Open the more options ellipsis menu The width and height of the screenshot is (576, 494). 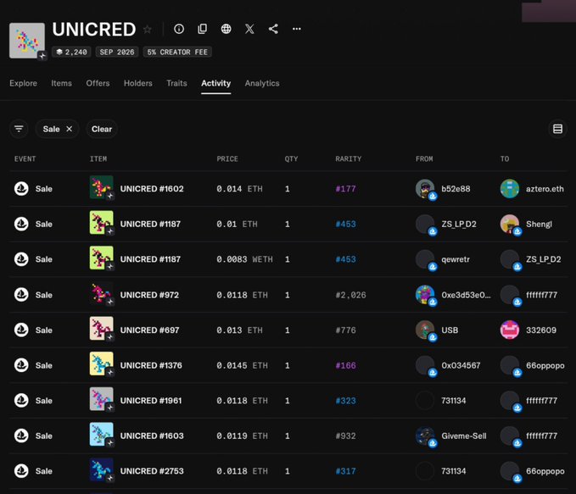tap(296, 29)
